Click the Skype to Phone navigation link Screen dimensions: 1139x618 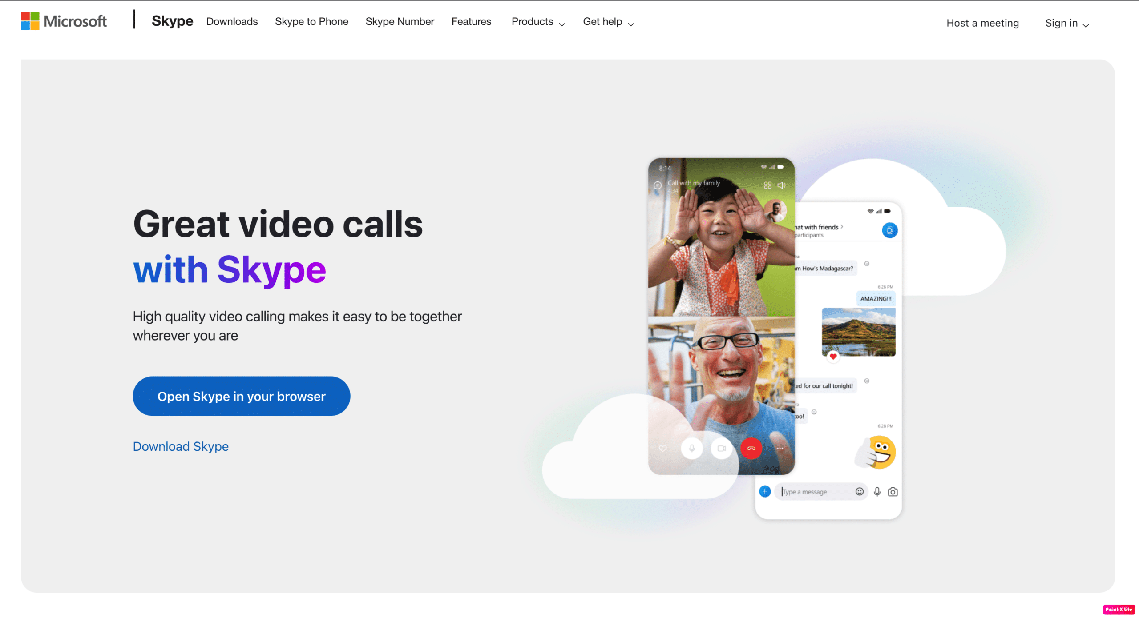(x=311, y=21)
